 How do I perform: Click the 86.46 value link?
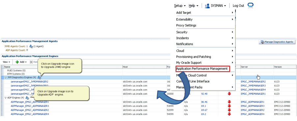click(x=204, y=102)
